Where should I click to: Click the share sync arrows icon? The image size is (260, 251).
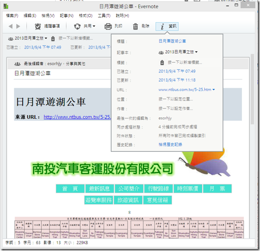pos(77,26)
